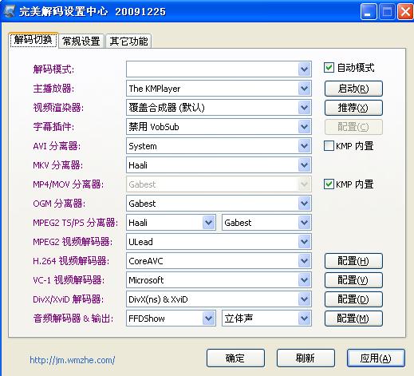The height and width of the screenshot is (376, 414).
Task: Click the 应用(A) button
Action: click(x=376, y=358)
